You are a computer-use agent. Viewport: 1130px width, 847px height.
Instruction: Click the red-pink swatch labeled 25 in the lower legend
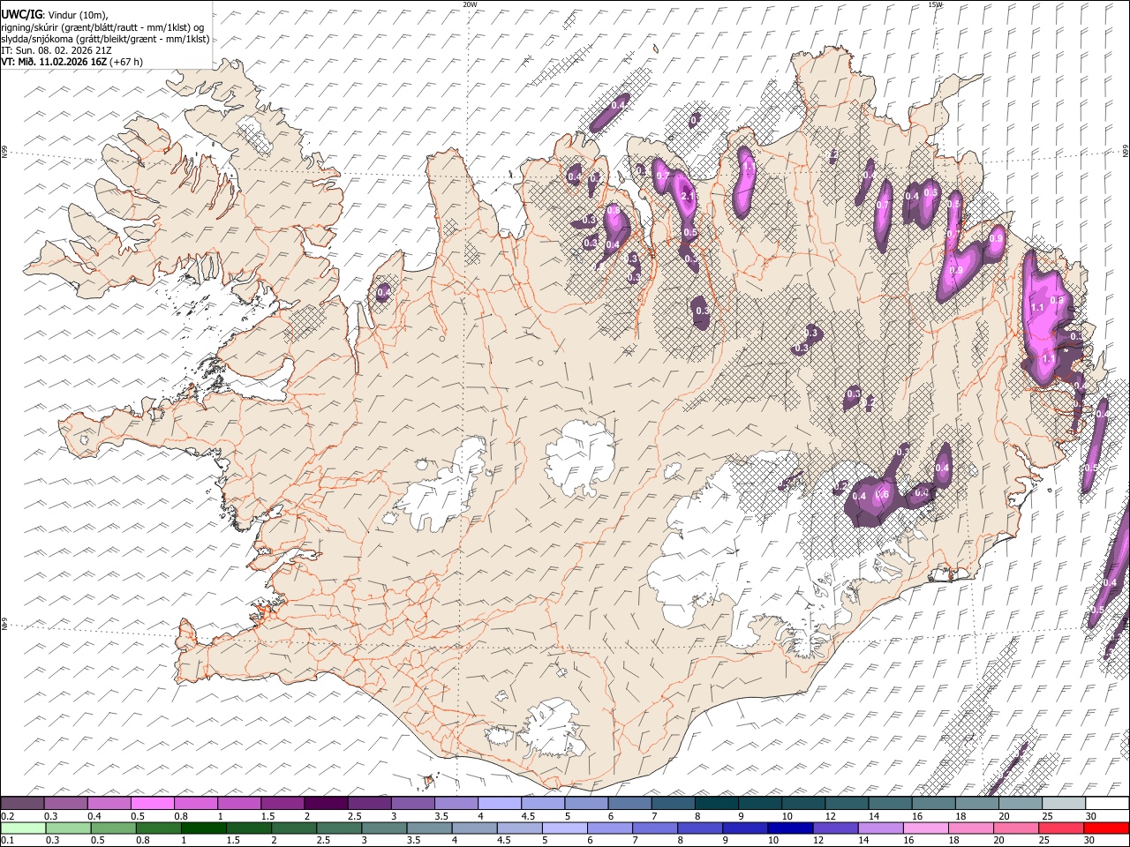coord(1060,828)
